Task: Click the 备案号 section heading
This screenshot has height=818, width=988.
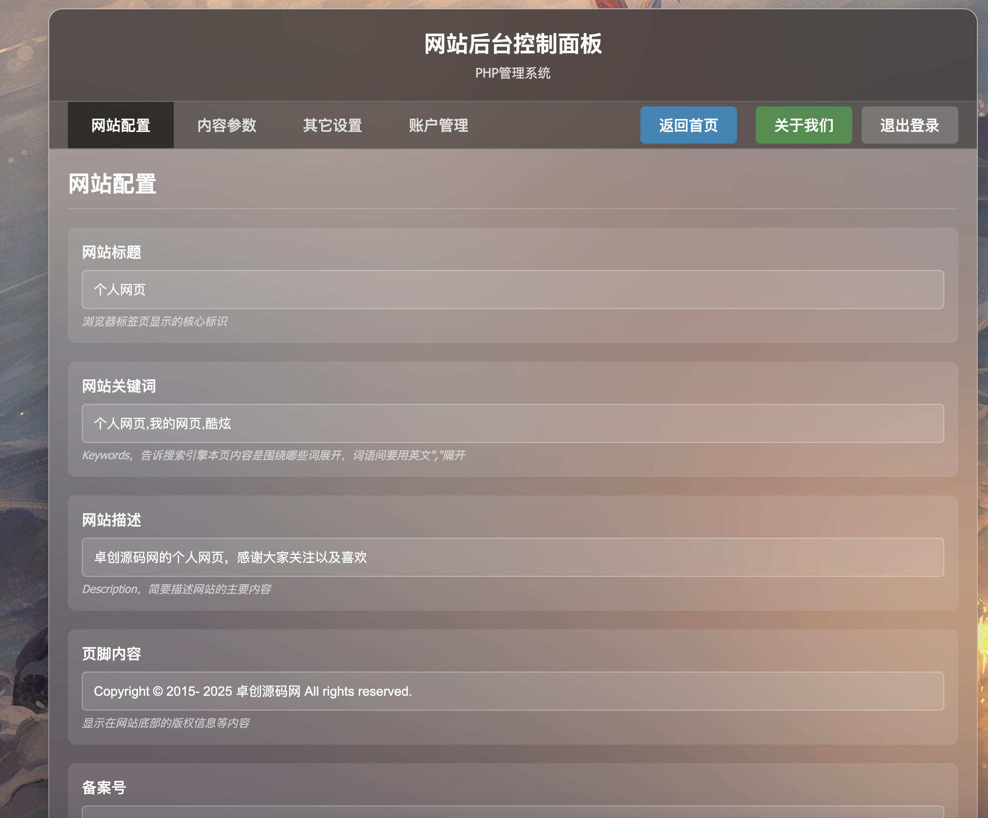Action: 104,786
